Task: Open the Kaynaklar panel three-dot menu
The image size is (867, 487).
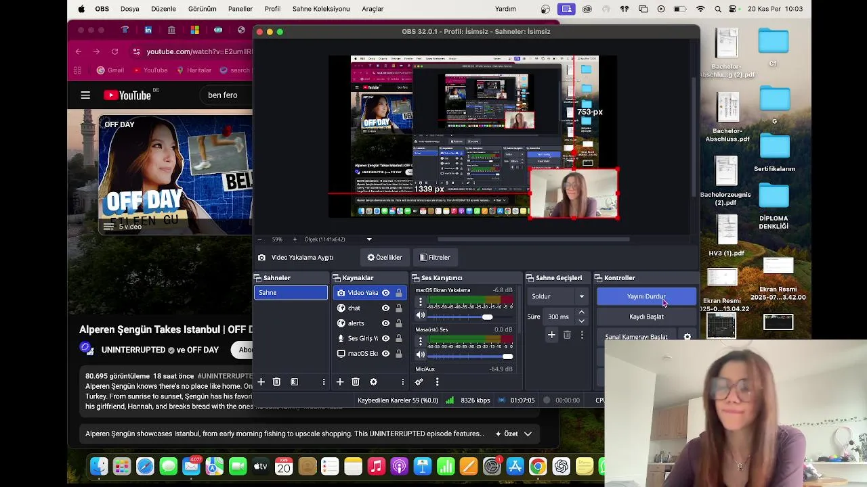Action: click(403, 382)
